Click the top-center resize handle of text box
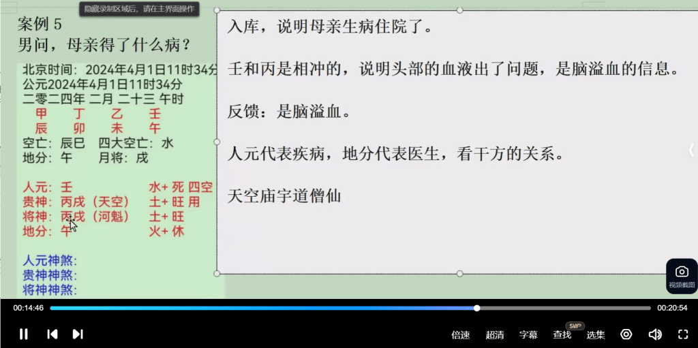This screenshot has height=348, width=698. (459, 10)
